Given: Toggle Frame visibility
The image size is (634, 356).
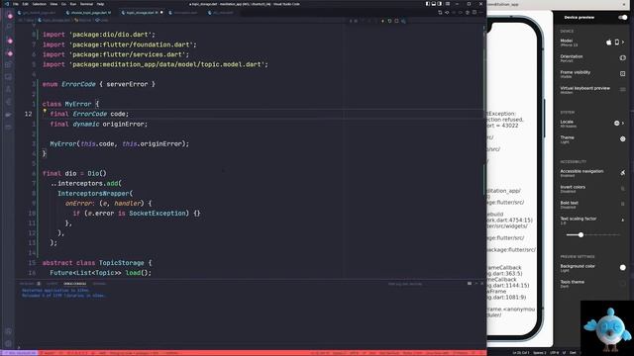Looking at the screenshot, I should click(x=623, y=74).
